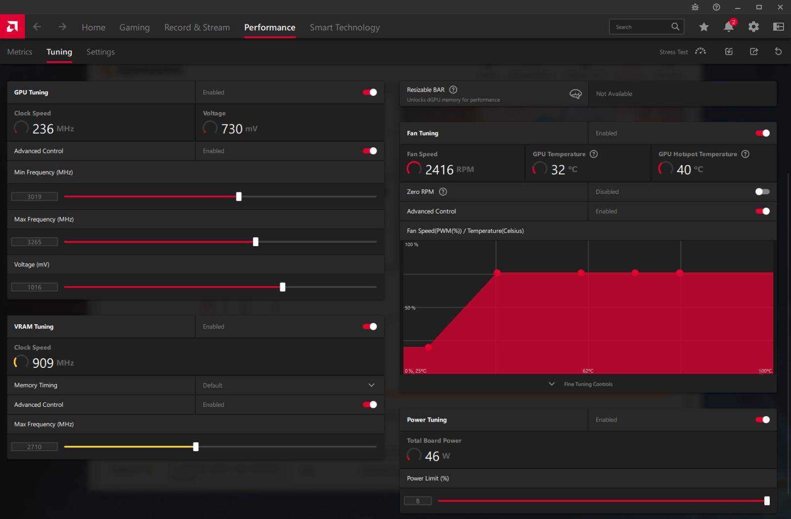Click Max Frequency GPU slider handle
The width and height of the screenshot is (791, 519).
coord(256,242)
